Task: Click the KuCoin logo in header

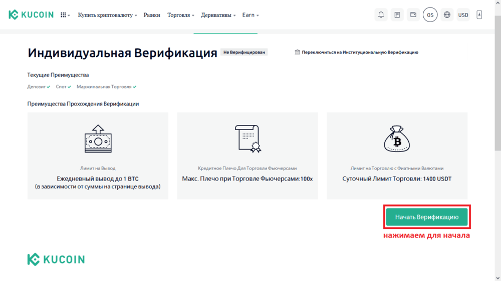Action: pyautogui.click(x=32, y=15)
